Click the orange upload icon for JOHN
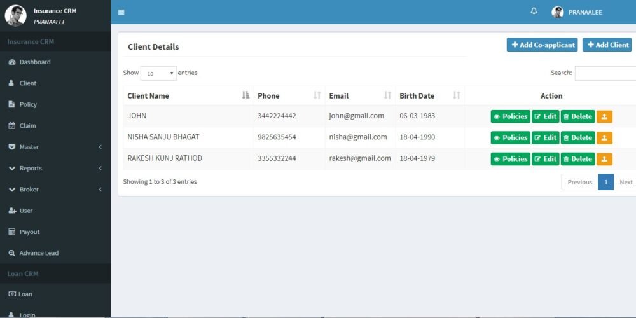636x318 pixels. pyautogui.click(x=604, y=116)
